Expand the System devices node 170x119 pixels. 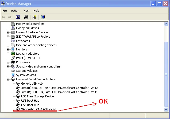click(8, 75)
